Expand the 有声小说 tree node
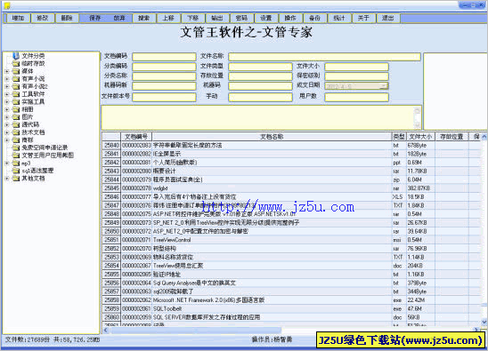 (x=7, y=79)
